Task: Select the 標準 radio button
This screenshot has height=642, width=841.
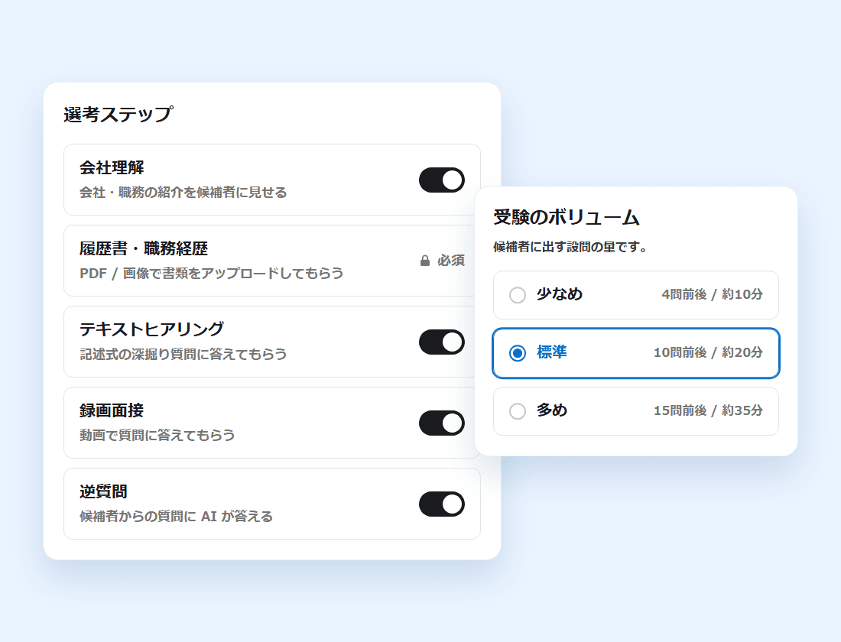Action: click(x=518, y=353)
